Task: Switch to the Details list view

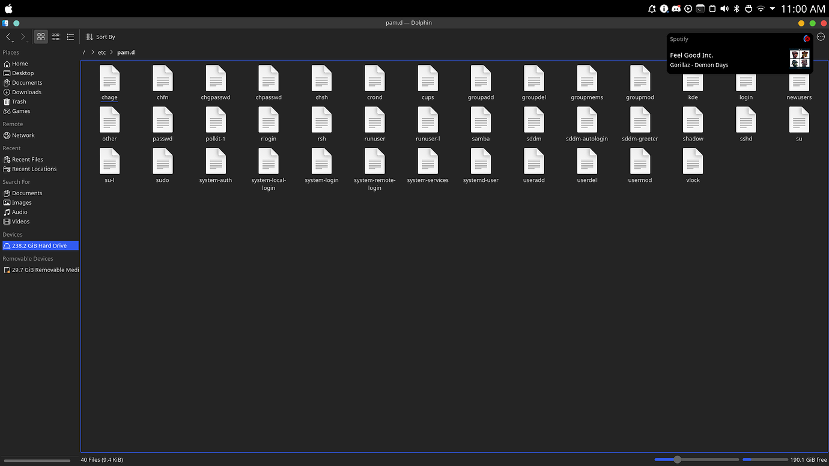Action: (x=70, y=37)
